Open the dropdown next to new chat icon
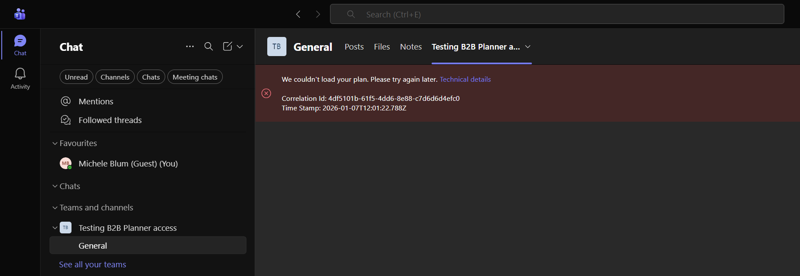800x276 pixels. click(x=240, y=47)
